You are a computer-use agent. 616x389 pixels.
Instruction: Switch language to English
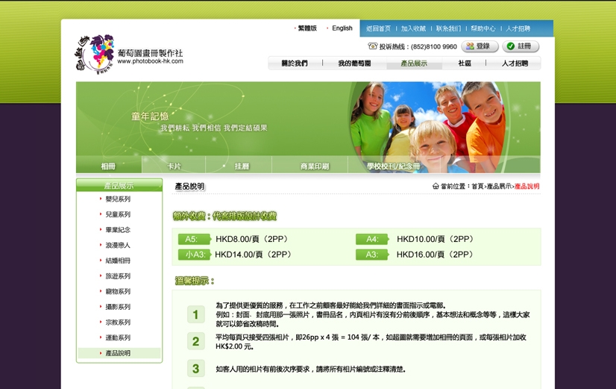tap(342, 28)
